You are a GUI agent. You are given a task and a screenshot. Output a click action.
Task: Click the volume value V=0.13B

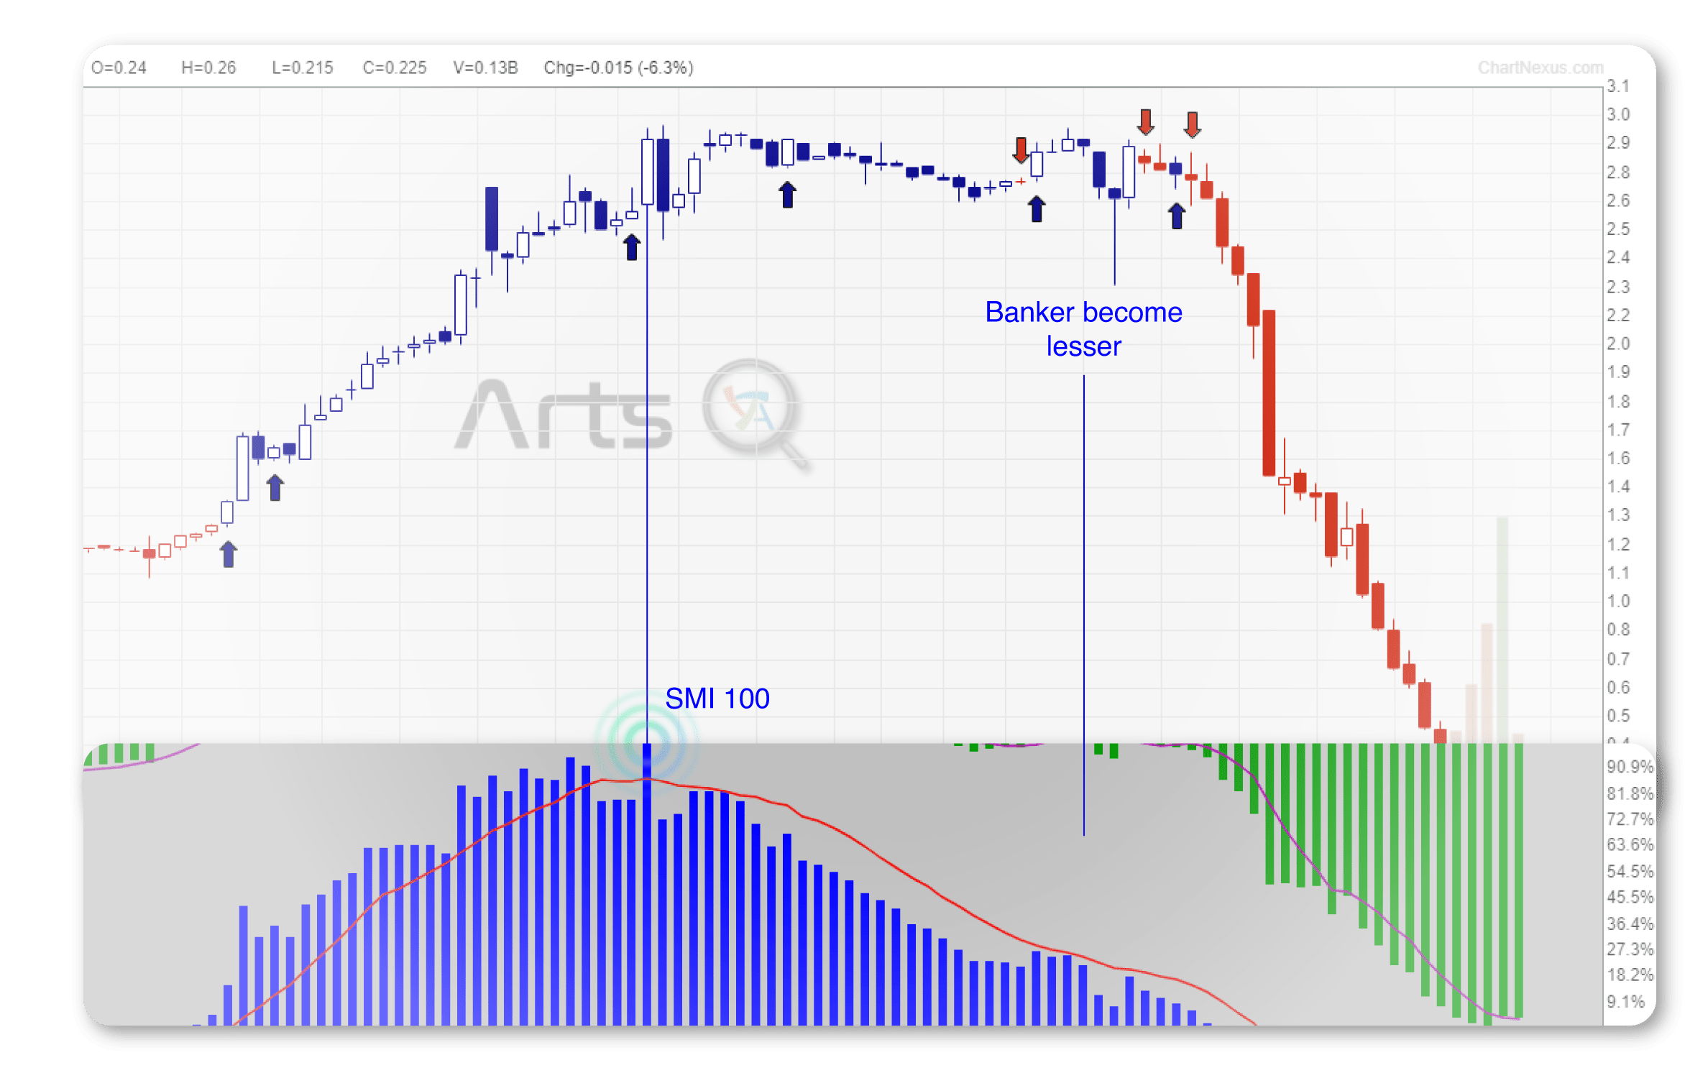point(486,68)
